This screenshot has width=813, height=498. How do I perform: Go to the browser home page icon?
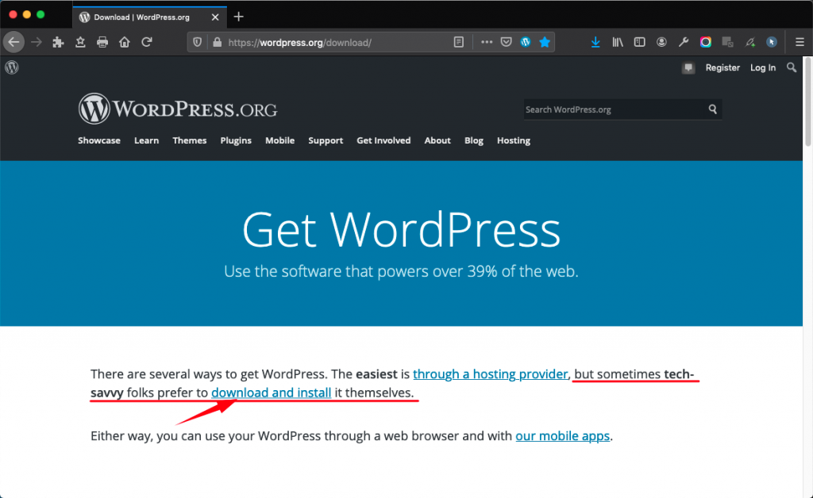(125, 42)
